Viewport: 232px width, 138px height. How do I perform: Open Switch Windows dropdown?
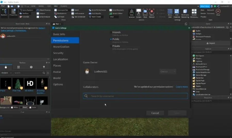pyautogui.click(x=194, y=13)
